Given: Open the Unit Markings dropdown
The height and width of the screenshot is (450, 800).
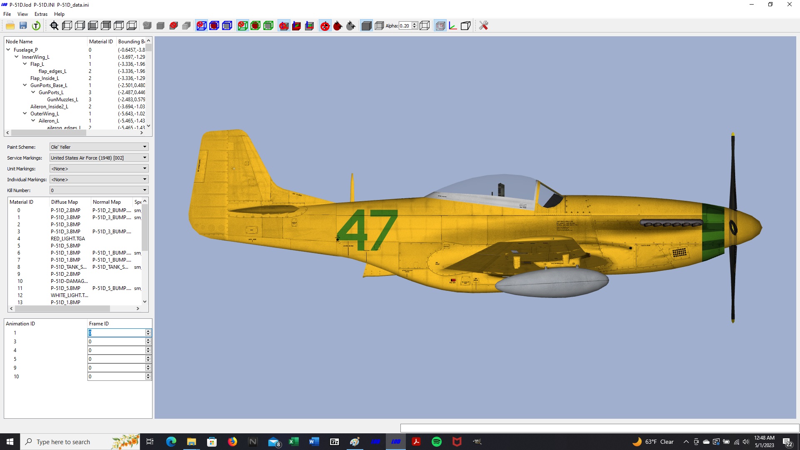Looking at the screenshot, I should 99,169.
